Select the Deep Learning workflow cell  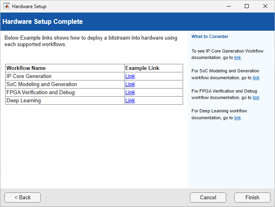click(x=65, y=100)
